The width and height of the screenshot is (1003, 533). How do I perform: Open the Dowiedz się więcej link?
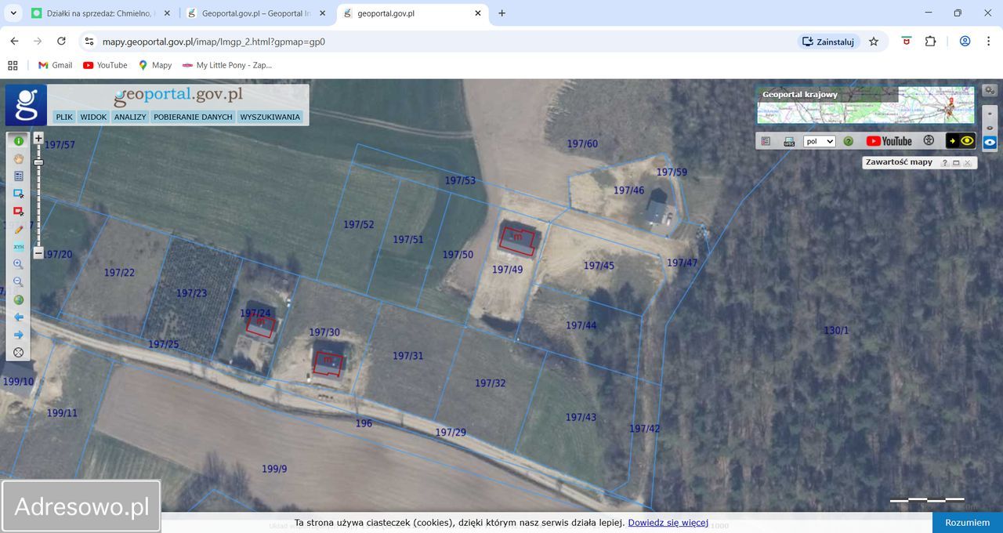pyautogui.click(x=668, y=523)
